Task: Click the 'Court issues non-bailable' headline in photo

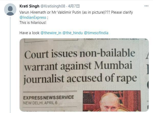Action: [80, 54]
